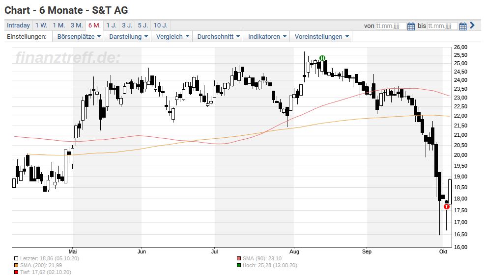Click the 26,00 y-axis price label
This screenshot has height=276, width=486.
pyautogui.click(x=460, y=47)
